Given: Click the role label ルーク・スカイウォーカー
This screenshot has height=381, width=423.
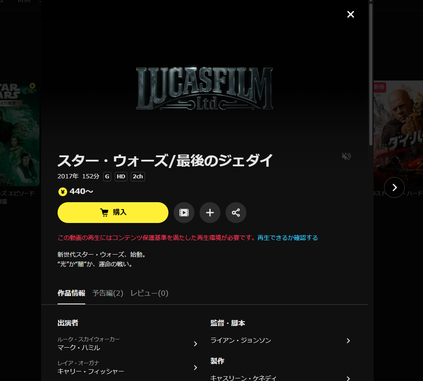Looking at the screenshot, I should 88,339.
